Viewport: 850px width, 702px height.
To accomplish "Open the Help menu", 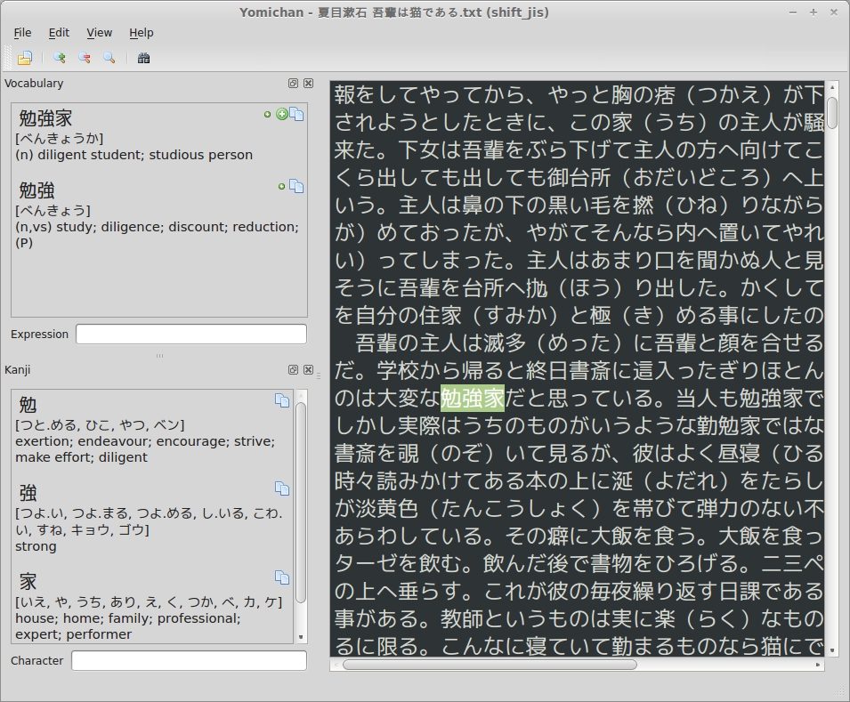I will (141, 33).
